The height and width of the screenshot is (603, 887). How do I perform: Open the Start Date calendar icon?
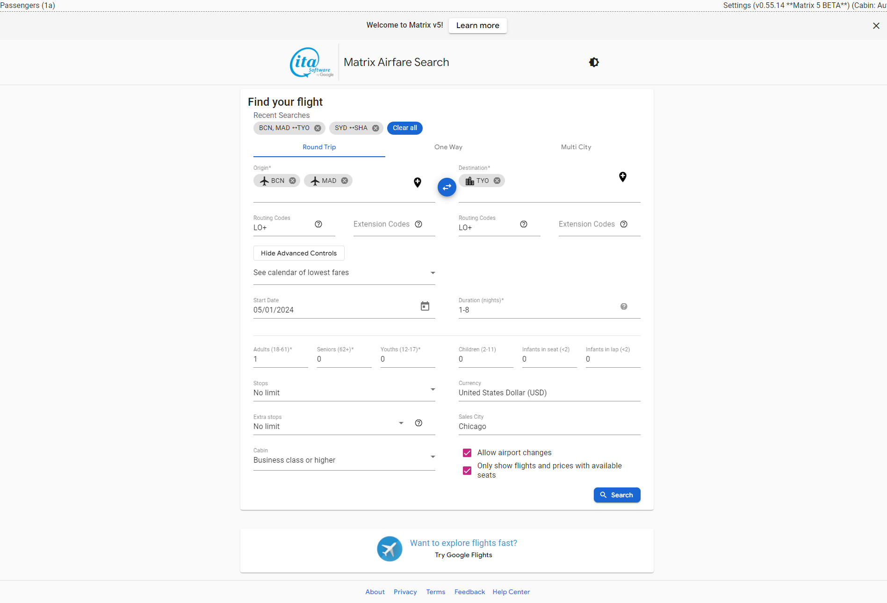pyautogui.click(x=425, y=306)
